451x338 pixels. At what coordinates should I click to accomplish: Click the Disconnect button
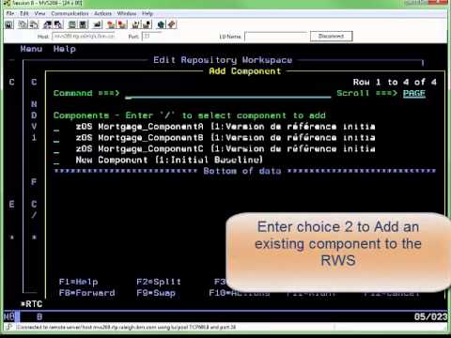[x=331, y=36]
